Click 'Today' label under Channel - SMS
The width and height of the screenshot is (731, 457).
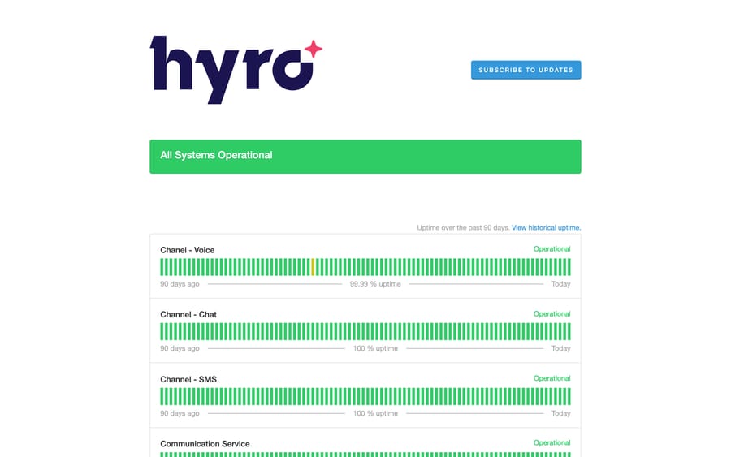[560, 413]
